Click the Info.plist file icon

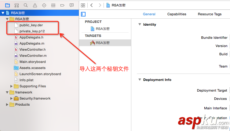click(x=16, y=80)
